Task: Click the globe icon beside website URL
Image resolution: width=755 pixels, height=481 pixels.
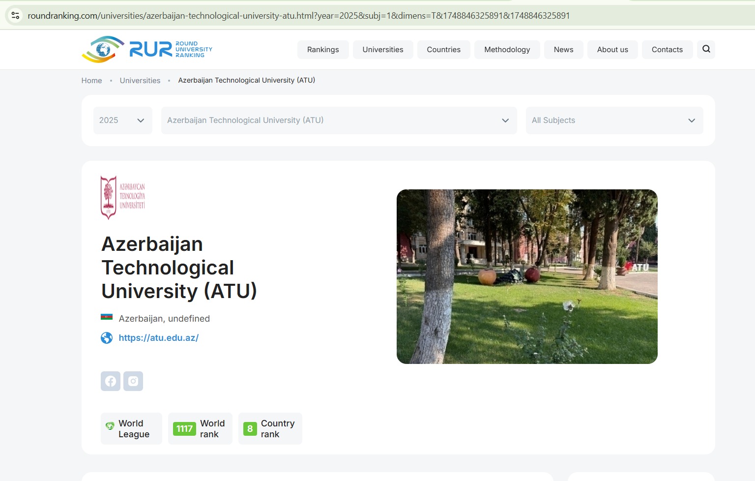Action: [x=107, y=338]
